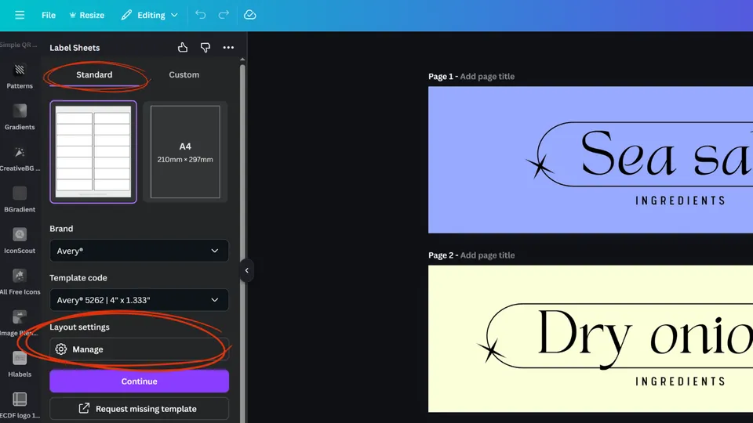Open the Template code dropdown
Screen dimensions: 753x423
[140, 300]
